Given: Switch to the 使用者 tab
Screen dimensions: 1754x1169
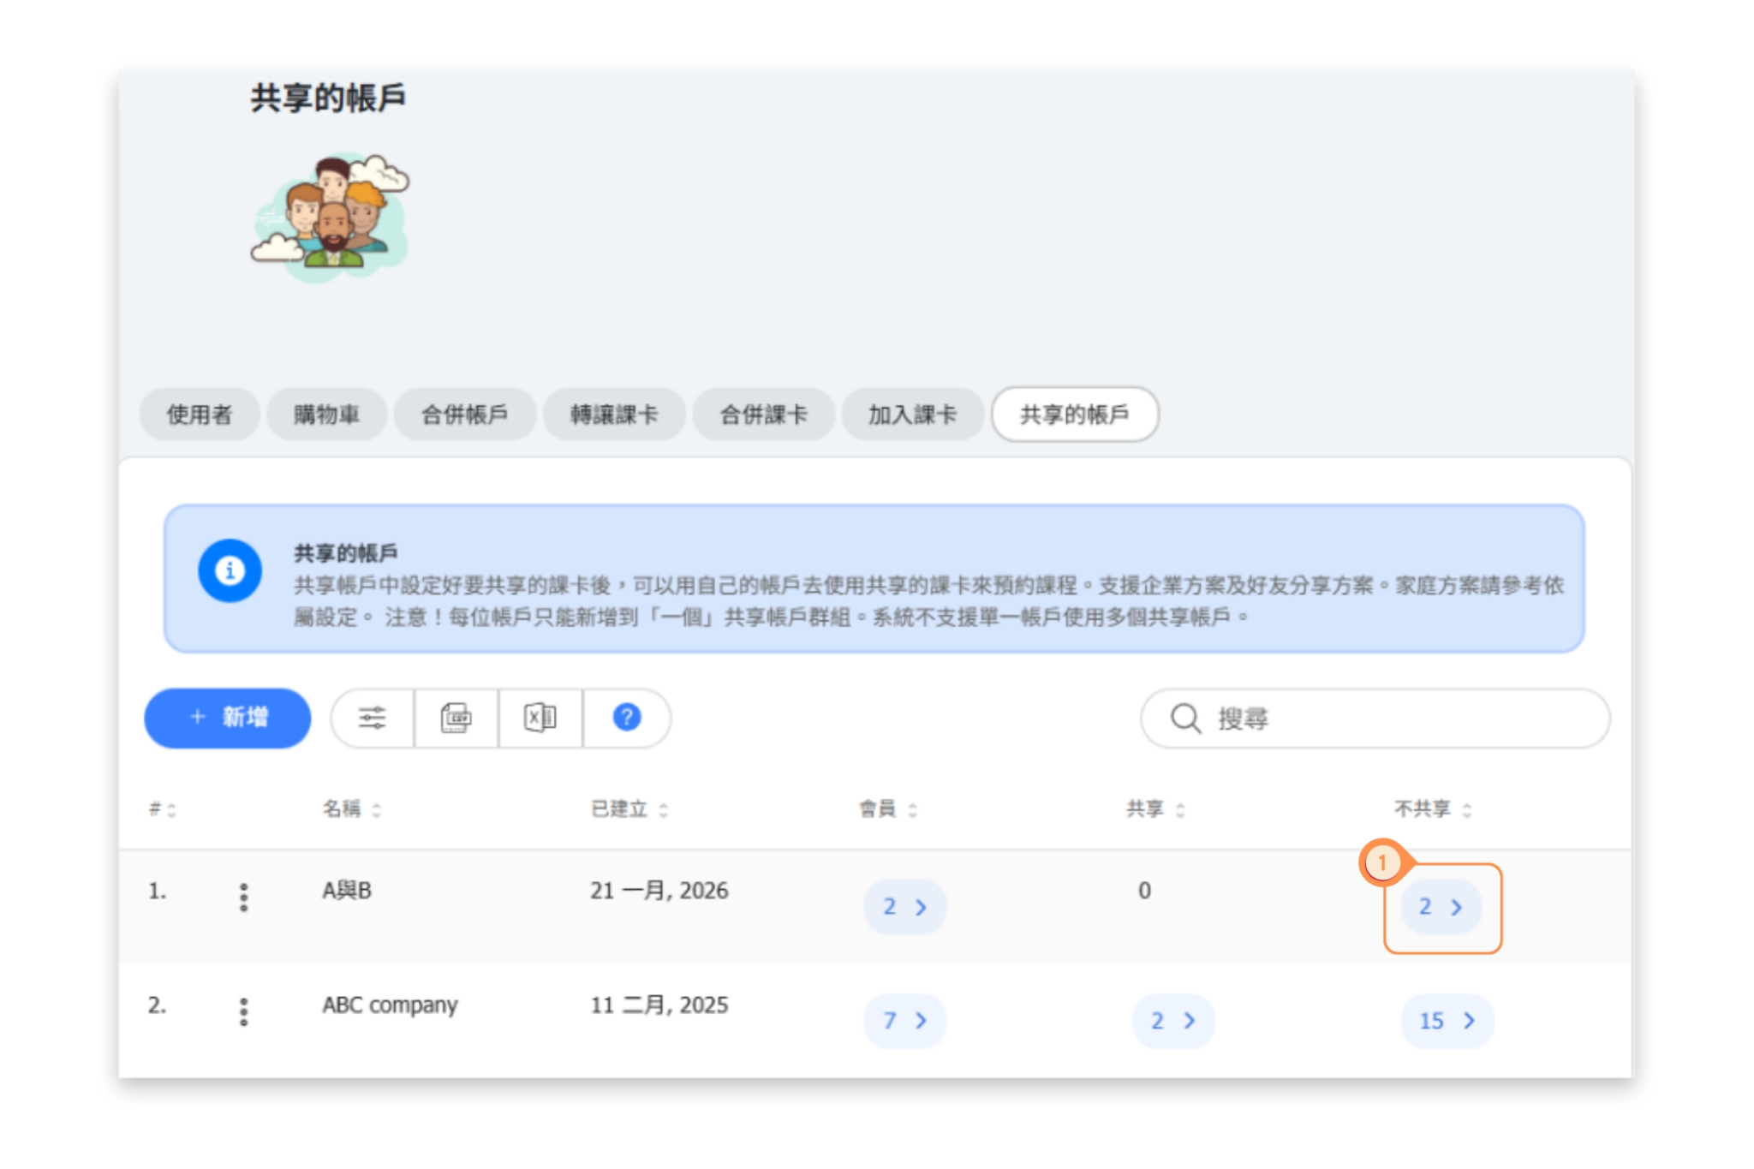Looking at the screenshot, I should tap(199, 415).
